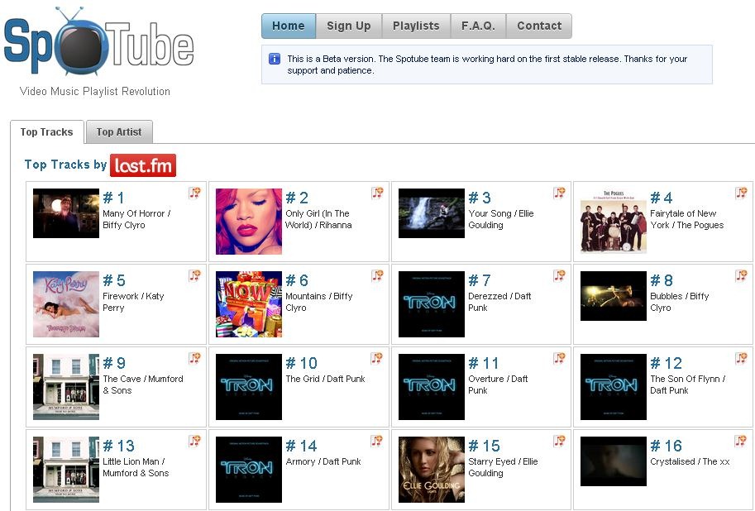Click the Mumford & Sons cover for #9
The width and height of the screenshot is (755, 511).
(66, 387)
